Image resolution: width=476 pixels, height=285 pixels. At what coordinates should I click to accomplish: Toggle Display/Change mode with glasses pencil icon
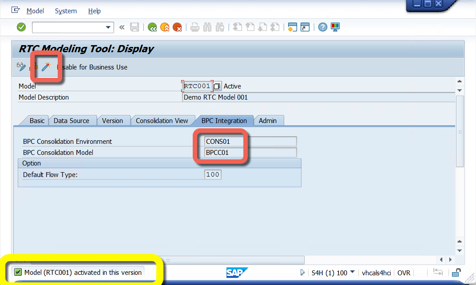pyautogui.click(x=21, y=67)
